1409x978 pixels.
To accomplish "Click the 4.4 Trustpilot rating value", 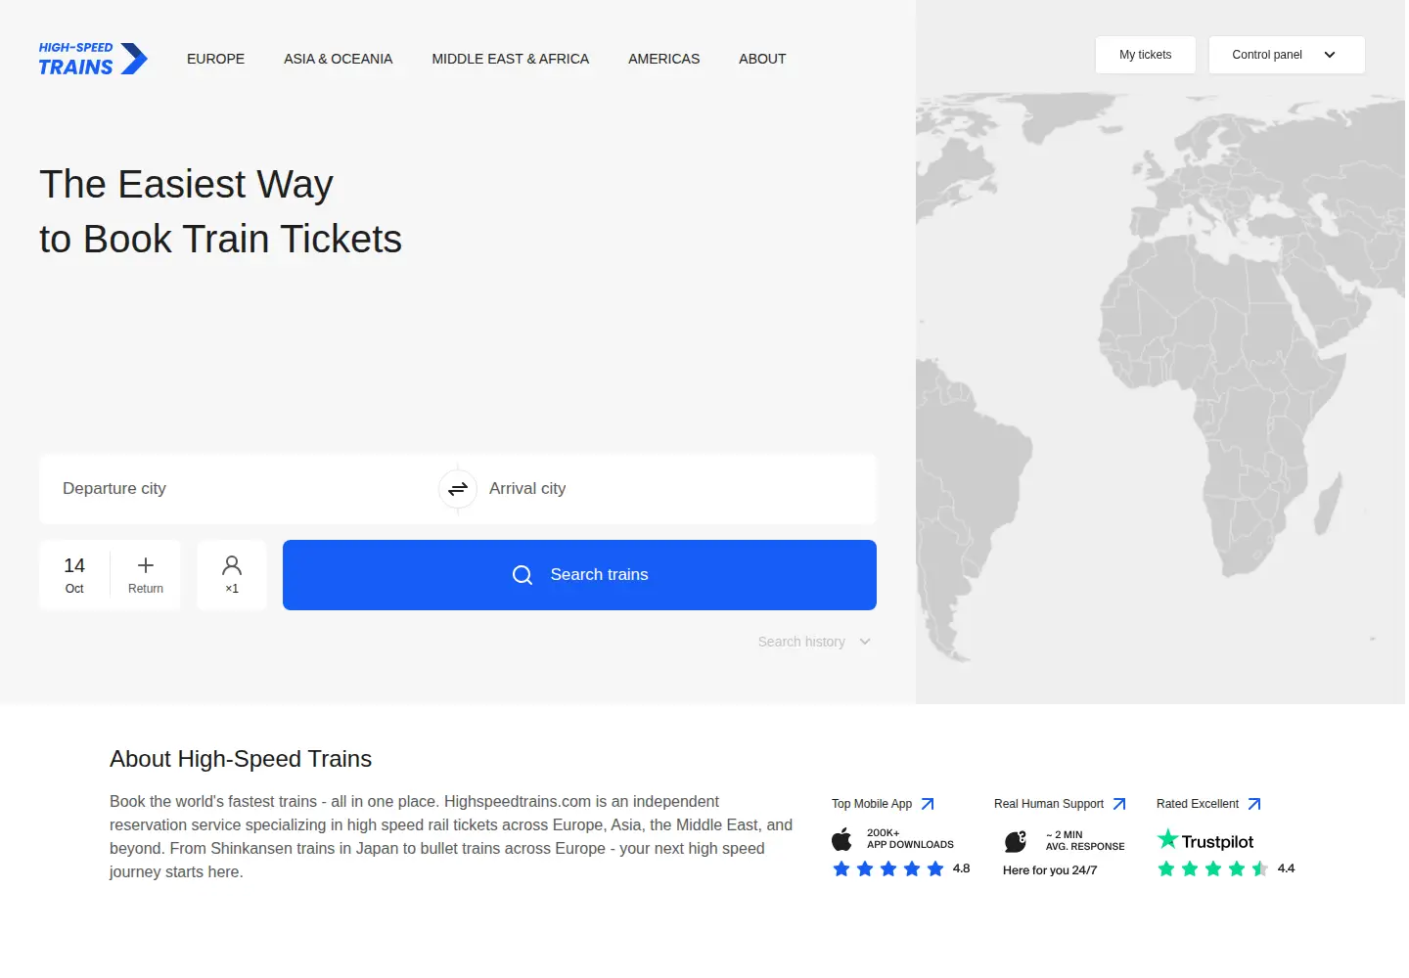I will [x=1287, y=868].
